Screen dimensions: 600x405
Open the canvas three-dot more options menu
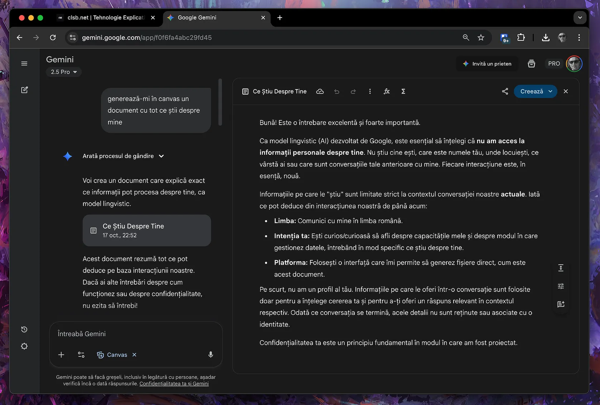click(370, 92)
